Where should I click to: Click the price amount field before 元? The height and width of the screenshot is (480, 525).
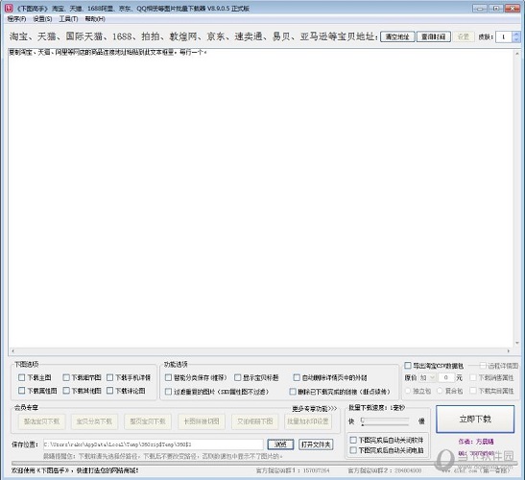446,378
